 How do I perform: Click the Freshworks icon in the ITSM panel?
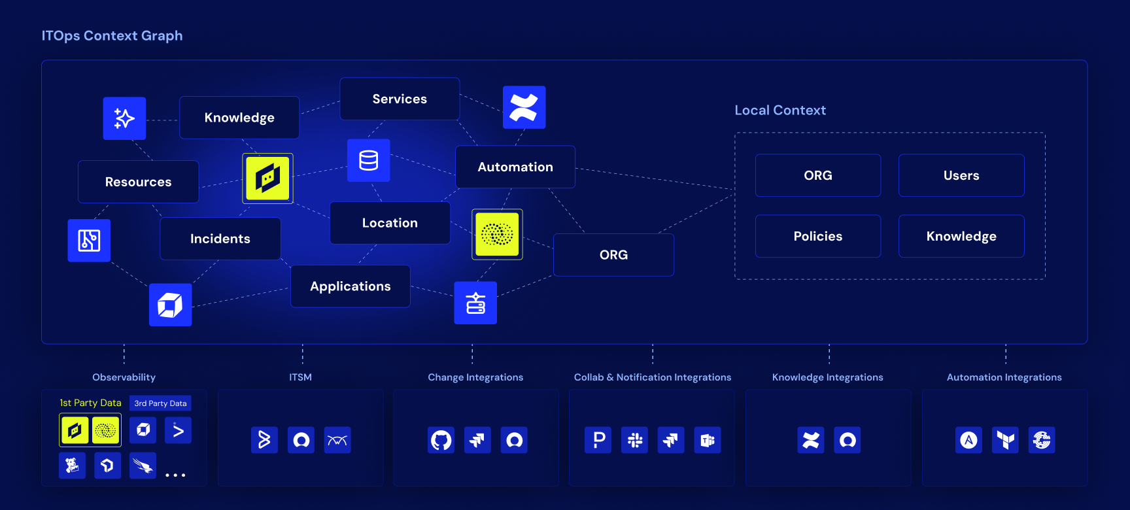(337, 440)
